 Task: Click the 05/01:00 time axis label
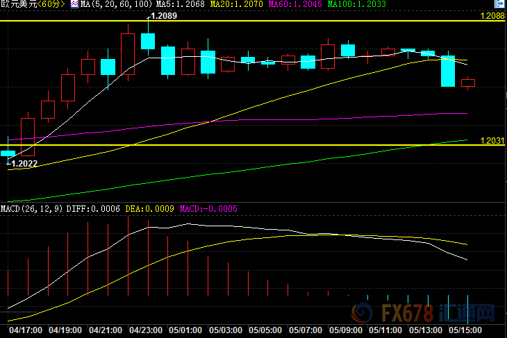pos(185,330)
